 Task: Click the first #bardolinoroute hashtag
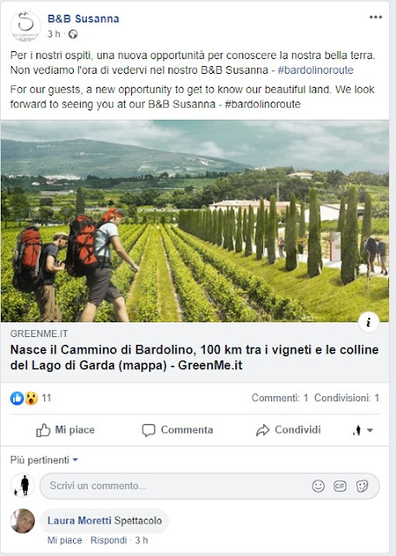tap(315, 69)
